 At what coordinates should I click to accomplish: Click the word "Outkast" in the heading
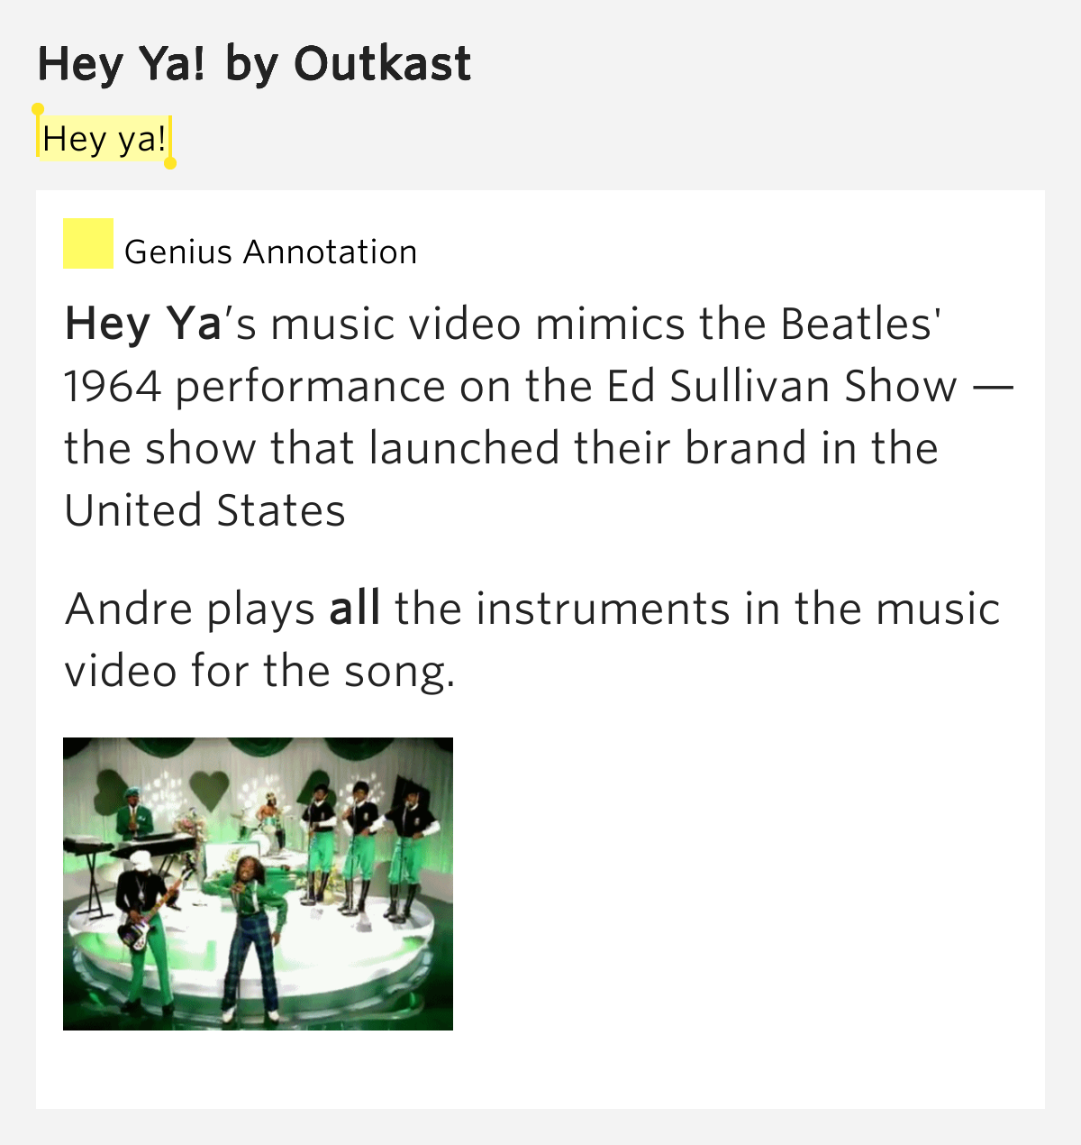coord(382,64)
